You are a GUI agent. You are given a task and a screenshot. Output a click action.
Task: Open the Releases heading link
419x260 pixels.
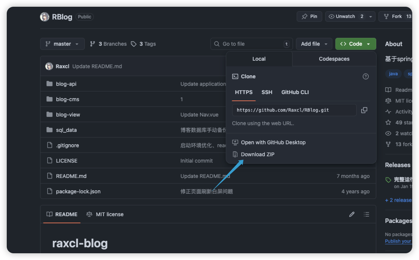[x=398, y=165]
